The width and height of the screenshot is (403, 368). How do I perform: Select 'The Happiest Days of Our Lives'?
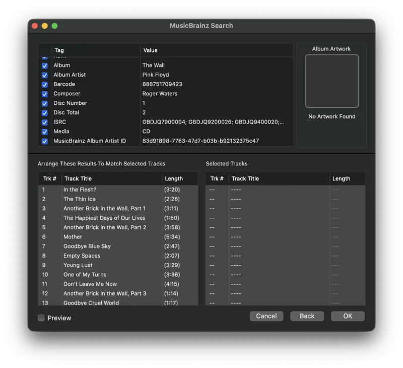118,218
